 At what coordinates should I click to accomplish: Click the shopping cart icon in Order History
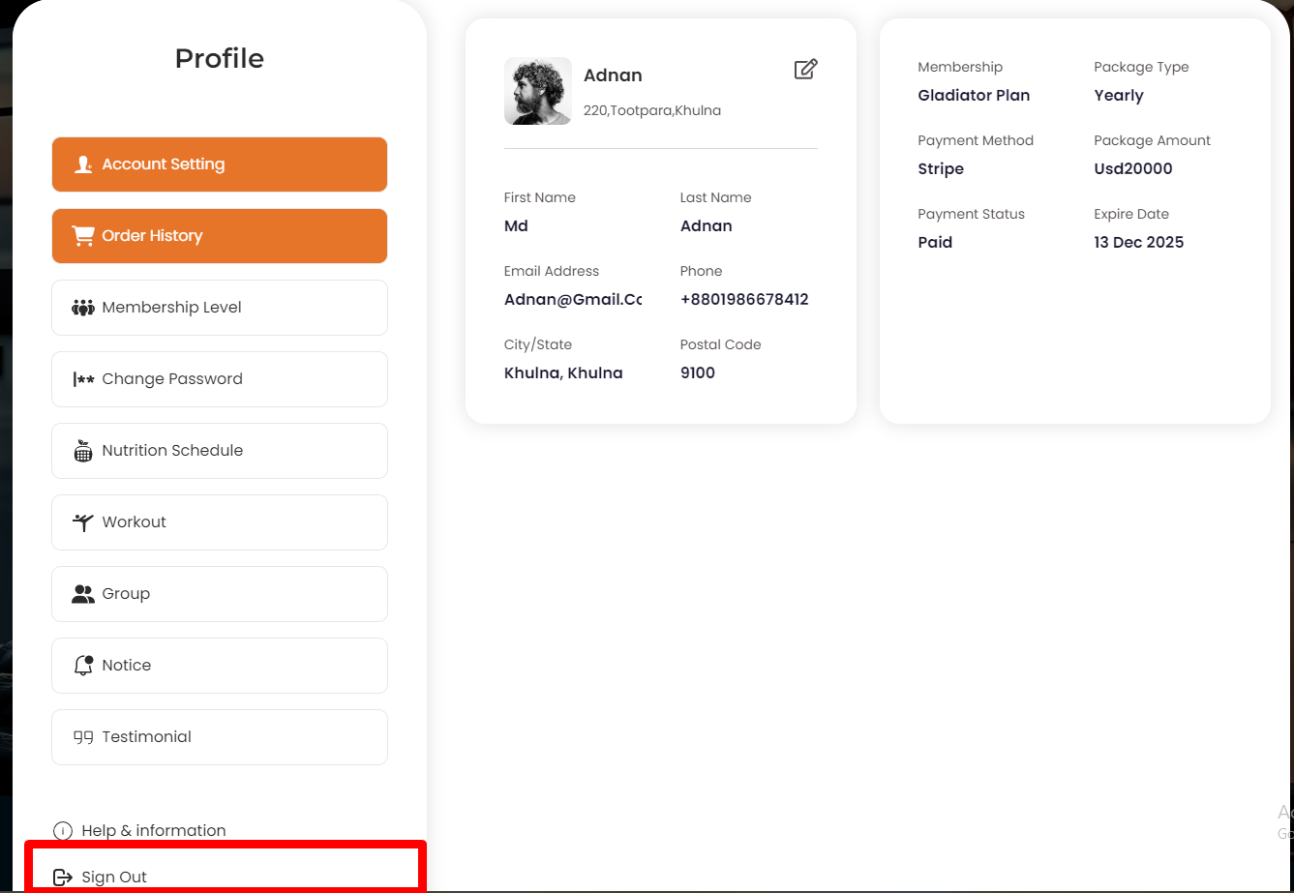tap(83, 236)
